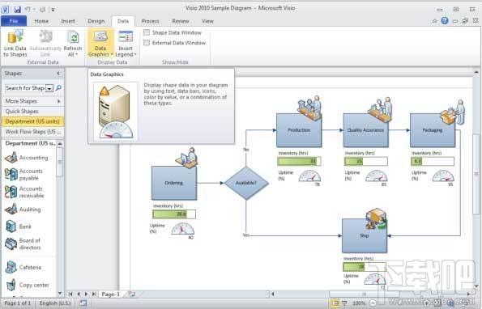Click the Ordering uptime gauge
The width and height of the screenshot is (482, 309).
point(182,229)
